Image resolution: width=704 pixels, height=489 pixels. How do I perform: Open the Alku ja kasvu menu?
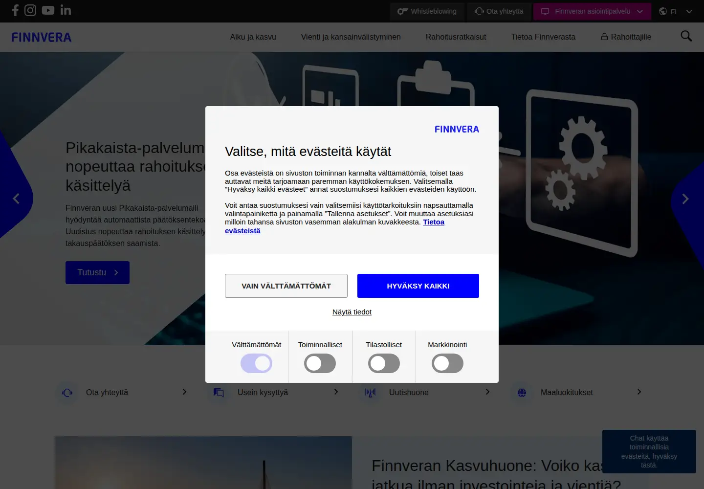point(253,37)
